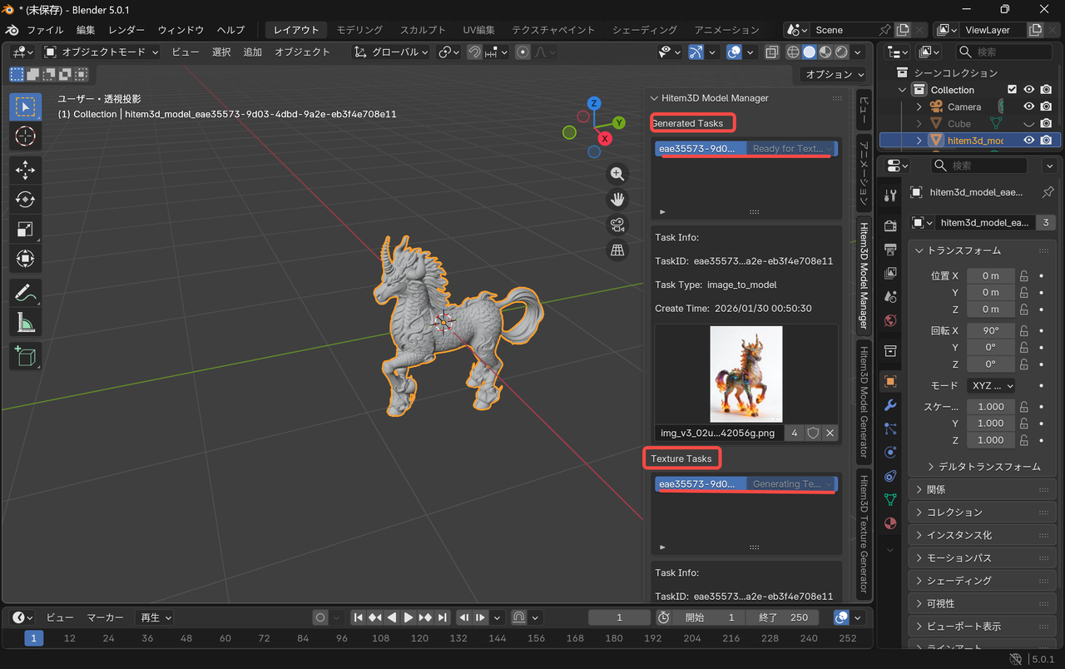The height and width of the screenshot is (669, 1065).
Task: Open the Render (レンダー) menu
Action: click(x=126, y=30)
